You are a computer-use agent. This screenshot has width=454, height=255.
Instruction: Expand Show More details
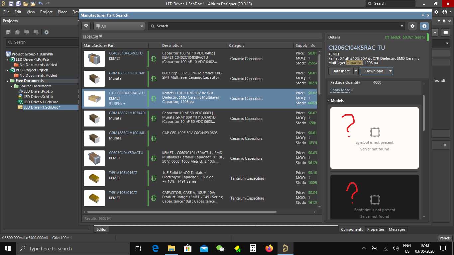pyautogui.click(x=341, y=90)
